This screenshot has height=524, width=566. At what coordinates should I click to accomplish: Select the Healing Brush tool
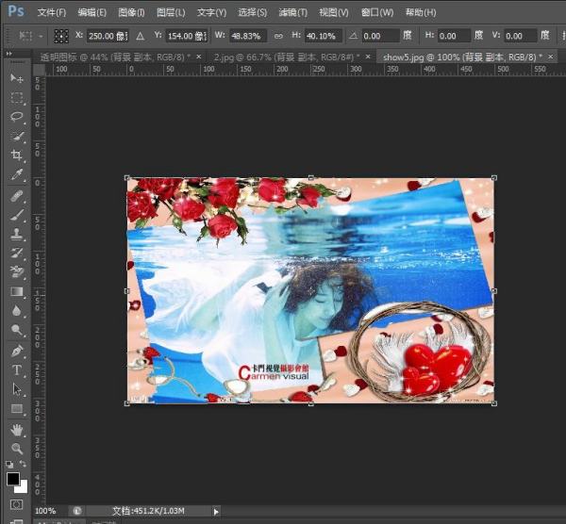pyautogui.click(x=16, y=197)
